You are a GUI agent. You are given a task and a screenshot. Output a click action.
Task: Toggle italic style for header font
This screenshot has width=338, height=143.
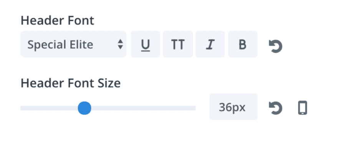coord(210,44)
